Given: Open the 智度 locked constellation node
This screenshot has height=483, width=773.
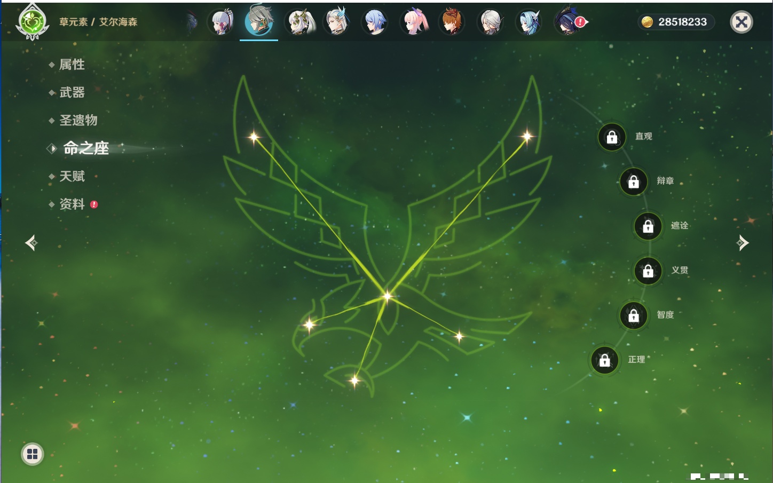Looking at the screenshot, I should (634, 316).
